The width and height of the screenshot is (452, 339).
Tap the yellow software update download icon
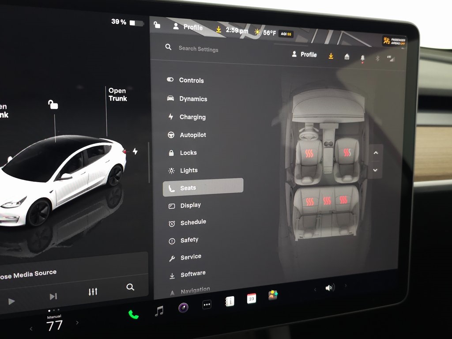pyautogui.click(x=331, y=56)
